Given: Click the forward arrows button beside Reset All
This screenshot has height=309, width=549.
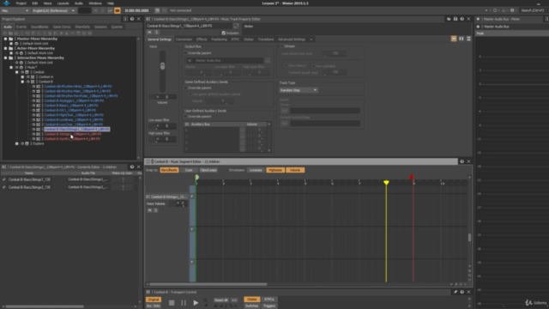Looking at the screenshot, I should click(x=234, y=300).
